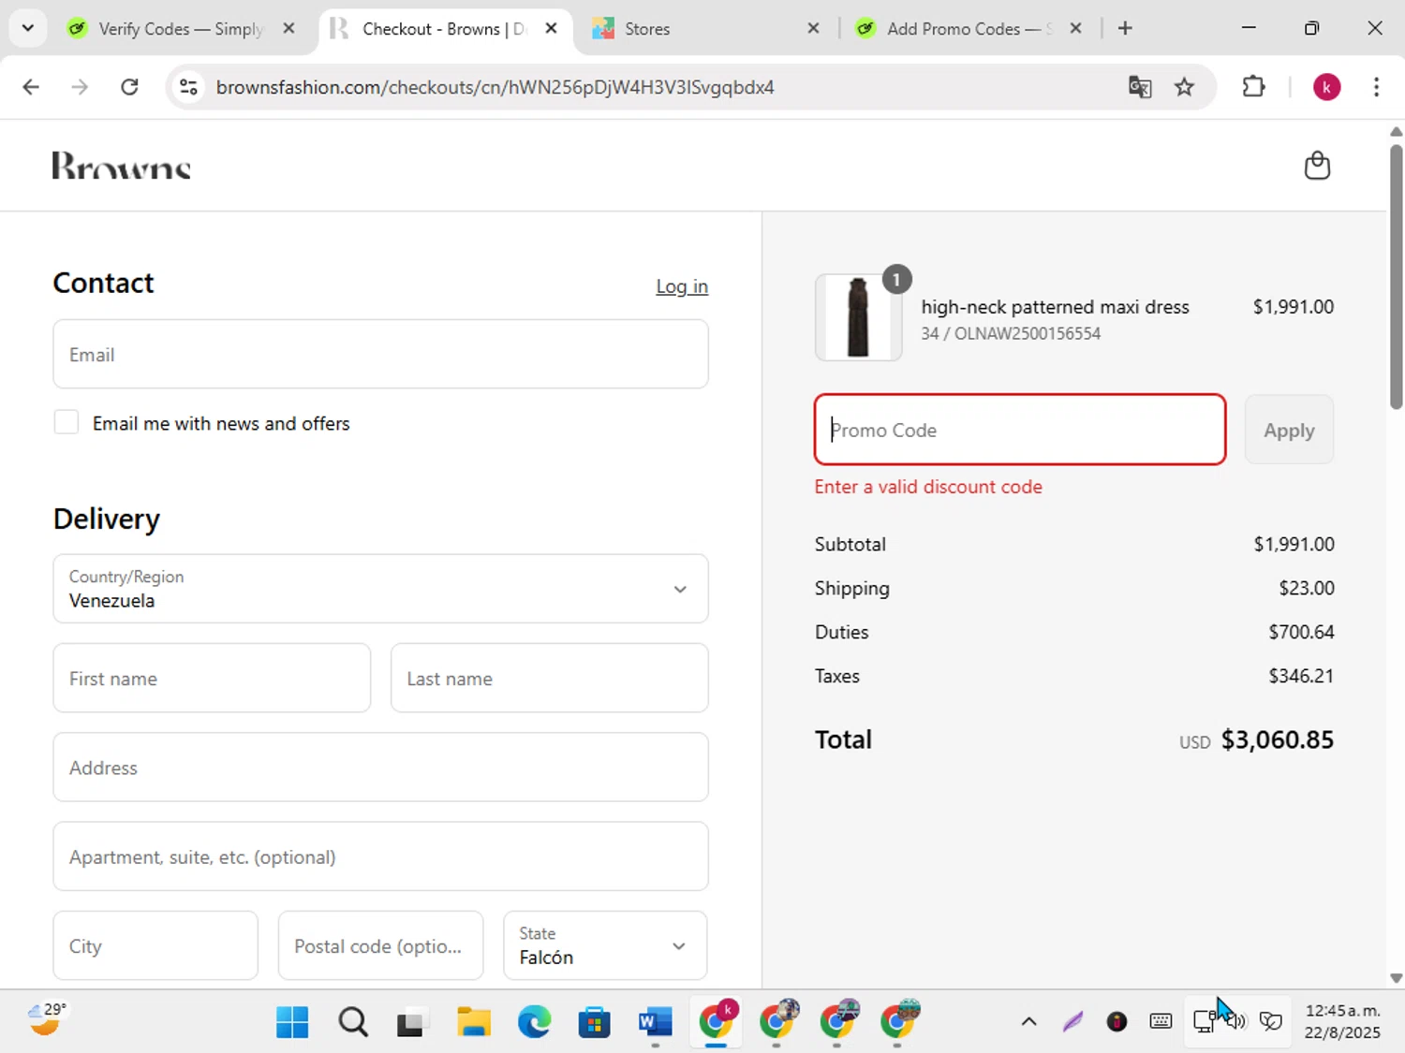Close the Stores tab

[x=813, y=28]
